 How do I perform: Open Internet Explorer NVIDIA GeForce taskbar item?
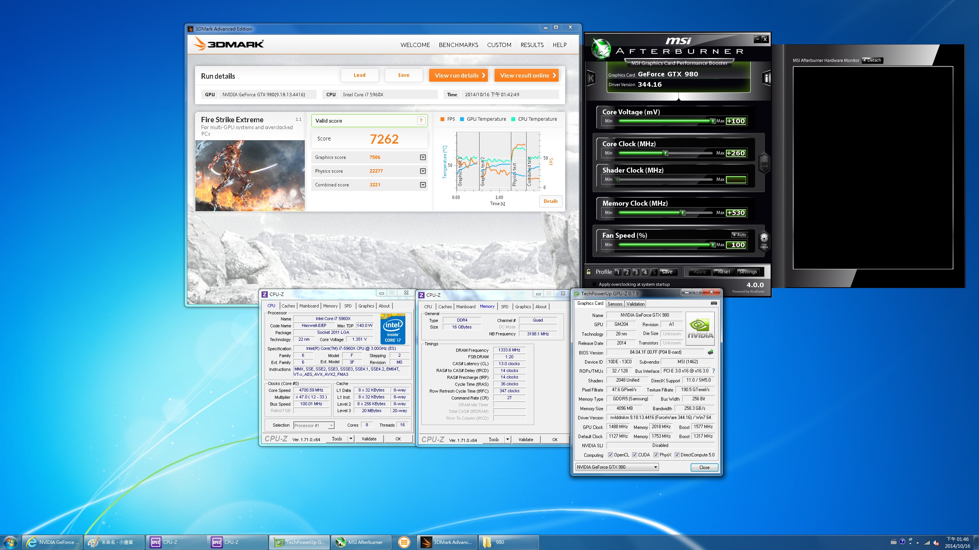tap(52, 542)
